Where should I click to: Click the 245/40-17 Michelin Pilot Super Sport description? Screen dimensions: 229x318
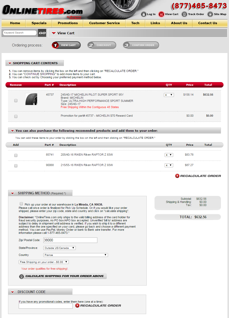[92, 95]
